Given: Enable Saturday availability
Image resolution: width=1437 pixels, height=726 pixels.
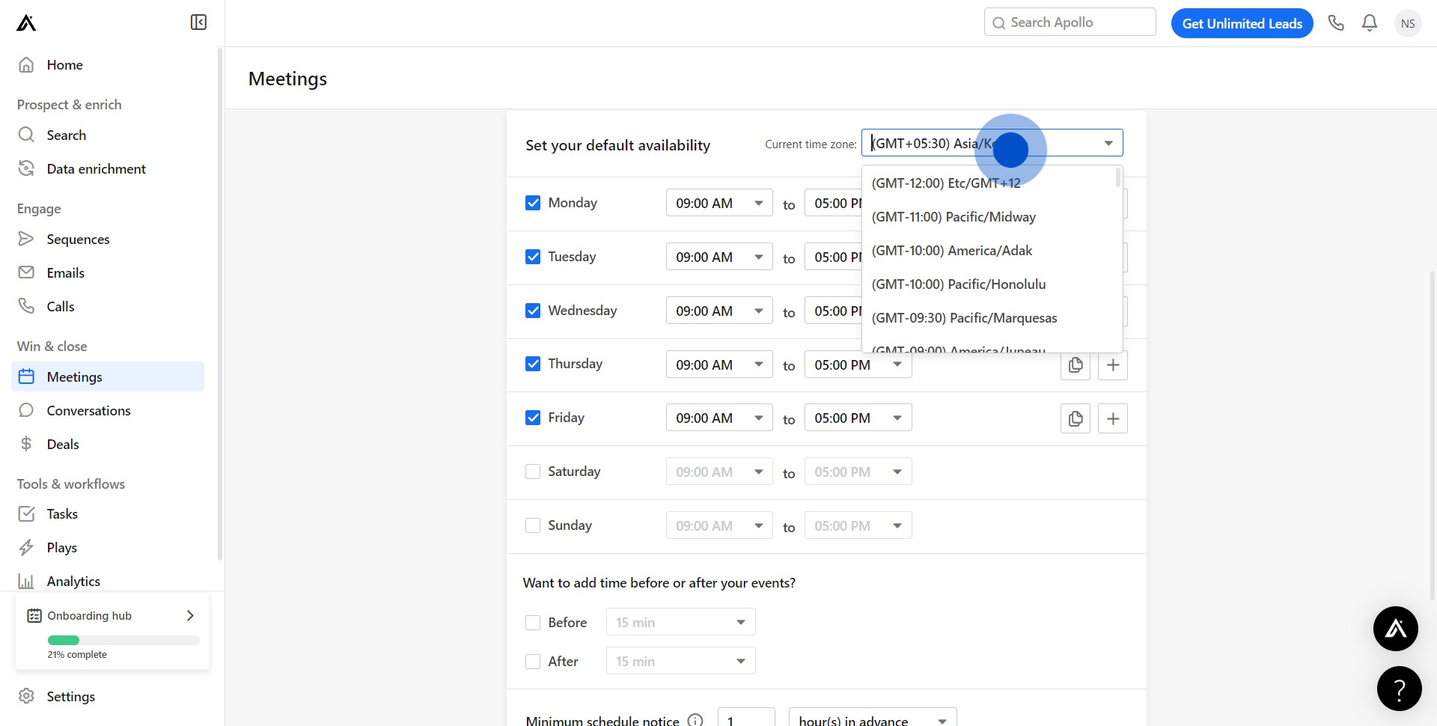Looking at the screenshot, I should pyautogui.click(x=533, y=472).
